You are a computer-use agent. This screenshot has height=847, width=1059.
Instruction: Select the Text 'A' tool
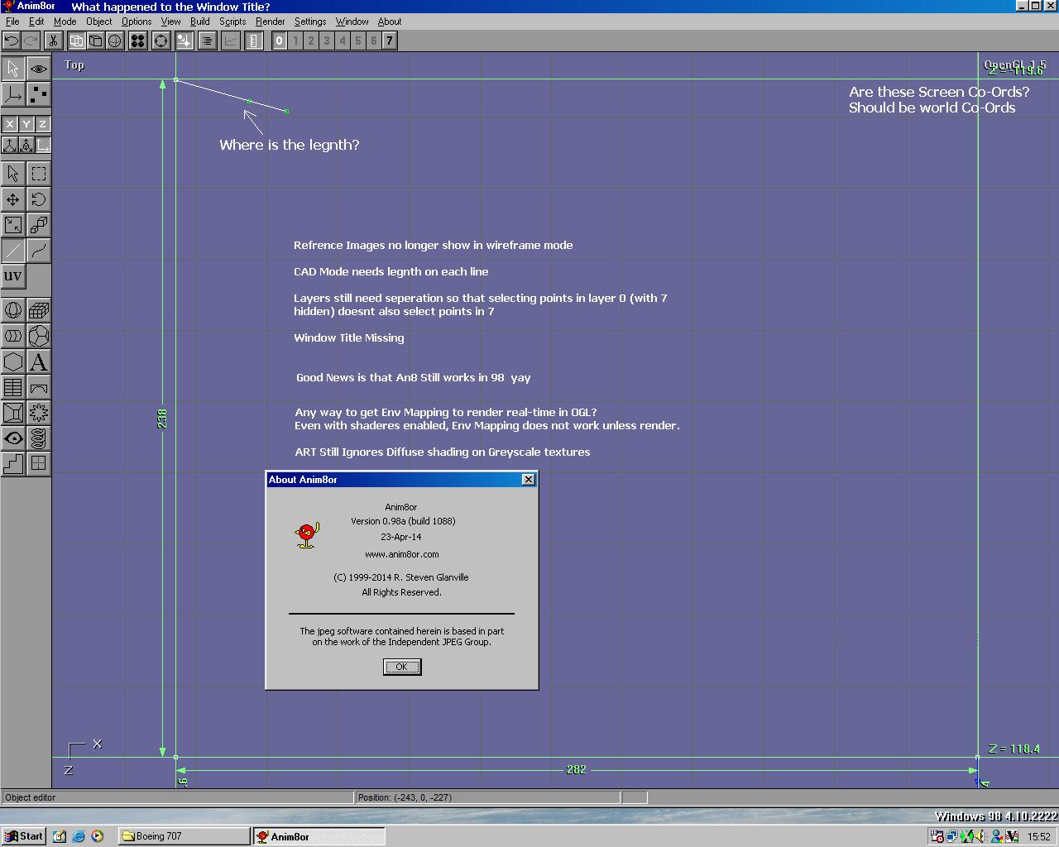(x=38, y=361)
